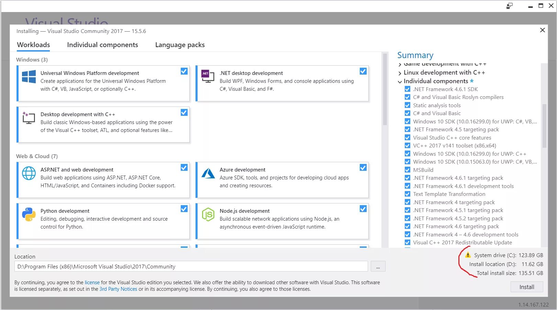Click the Universal Windows Platform logo icon
The width and height of the screenshot is (557, 310).
[x=29, y=76]
